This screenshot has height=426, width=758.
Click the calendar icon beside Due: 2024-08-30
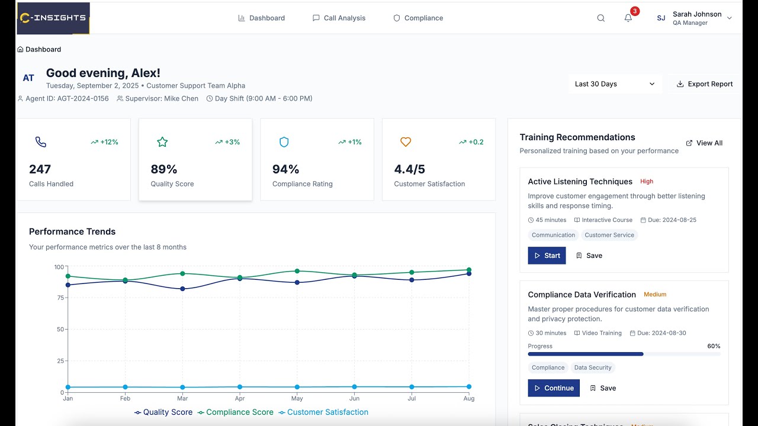632,333
